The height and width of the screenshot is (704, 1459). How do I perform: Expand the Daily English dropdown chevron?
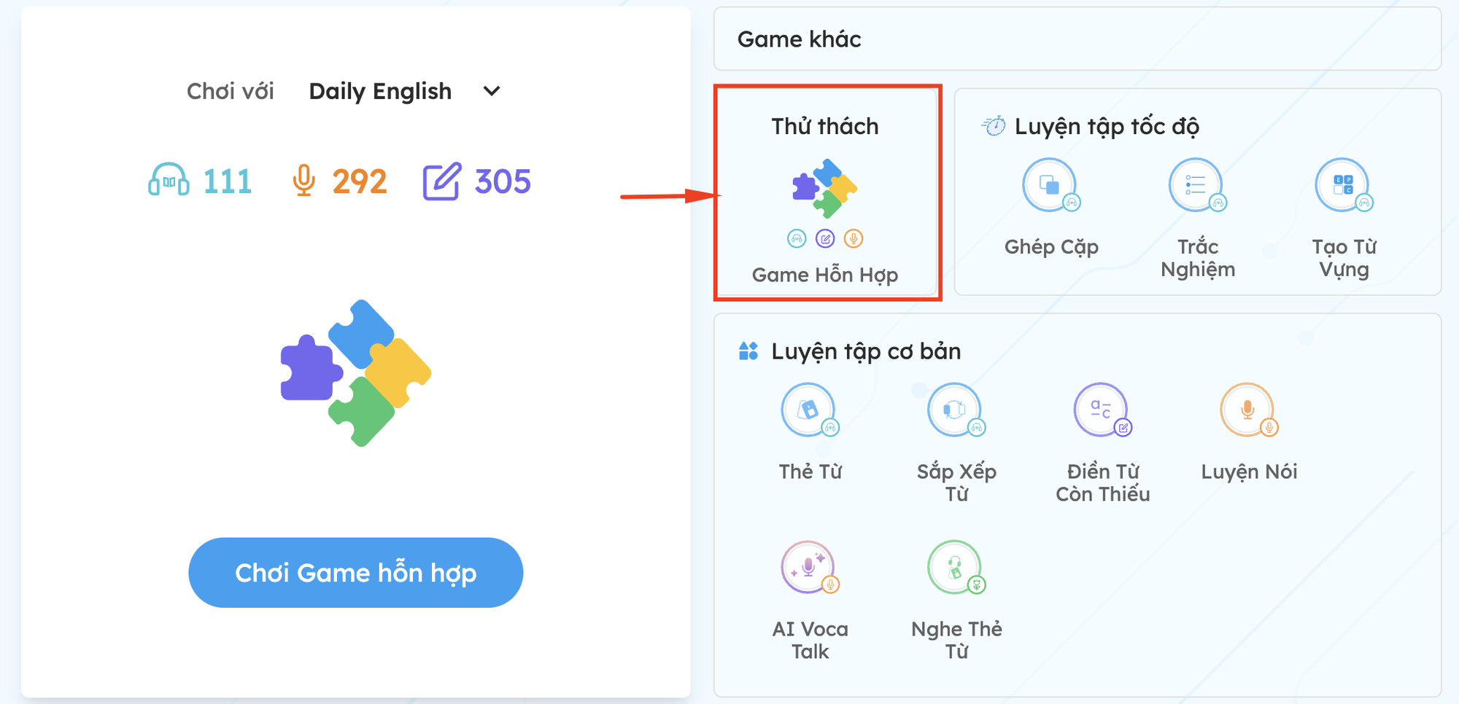pyautogui.click(x=492, y=92)
